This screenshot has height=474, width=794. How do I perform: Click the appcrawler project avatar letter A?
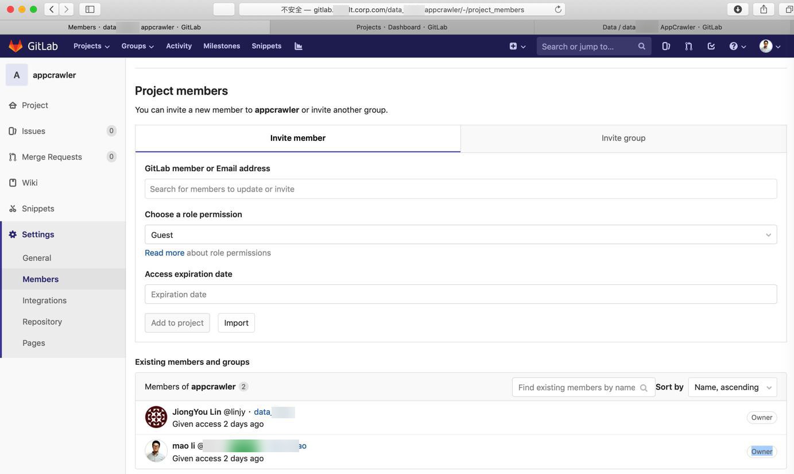17,75
